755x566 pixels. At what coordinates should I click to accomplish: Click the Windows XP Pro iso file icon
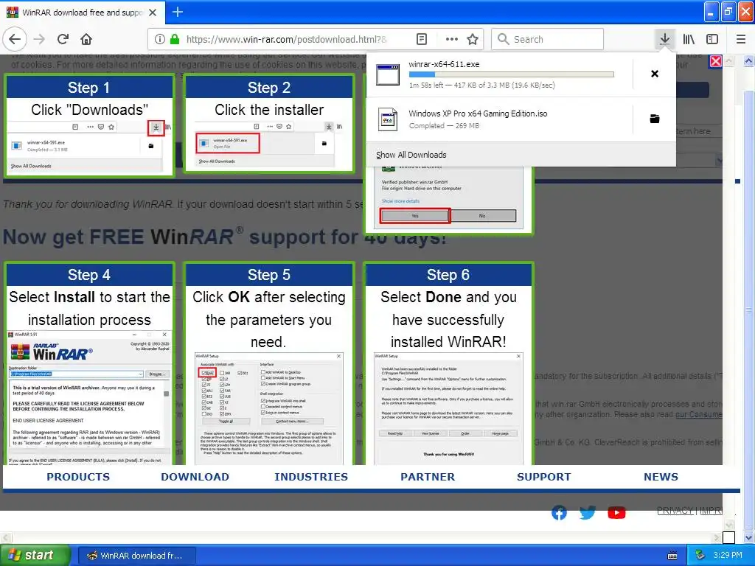[388, 119]
